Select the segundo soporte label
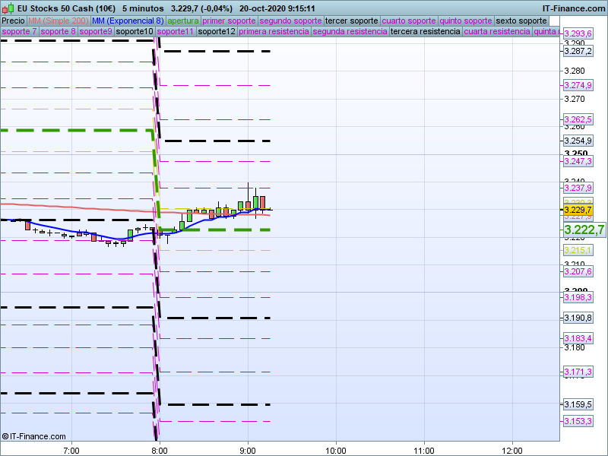This screenshot has height=456, width=608. (x=290, y=21)
